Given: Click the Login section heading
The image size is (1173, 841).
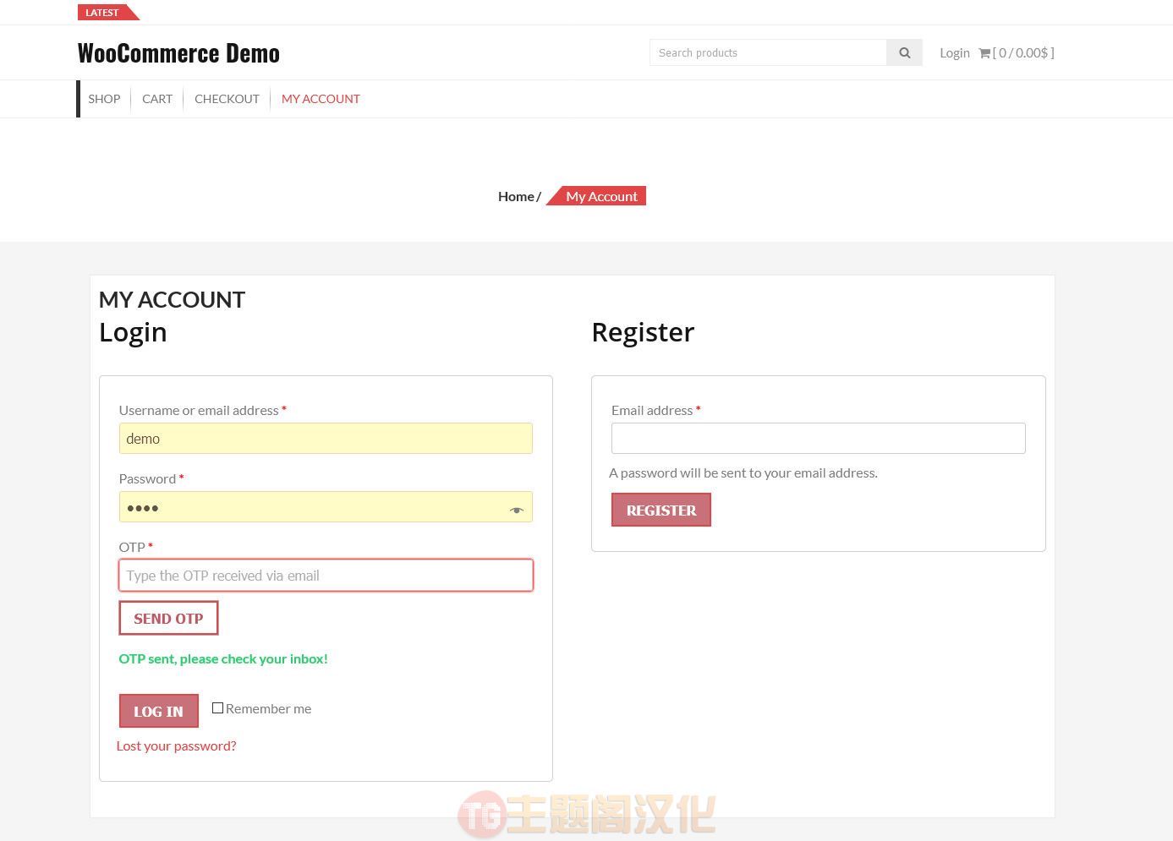Looking at the screenshot, I should [133, 332].
